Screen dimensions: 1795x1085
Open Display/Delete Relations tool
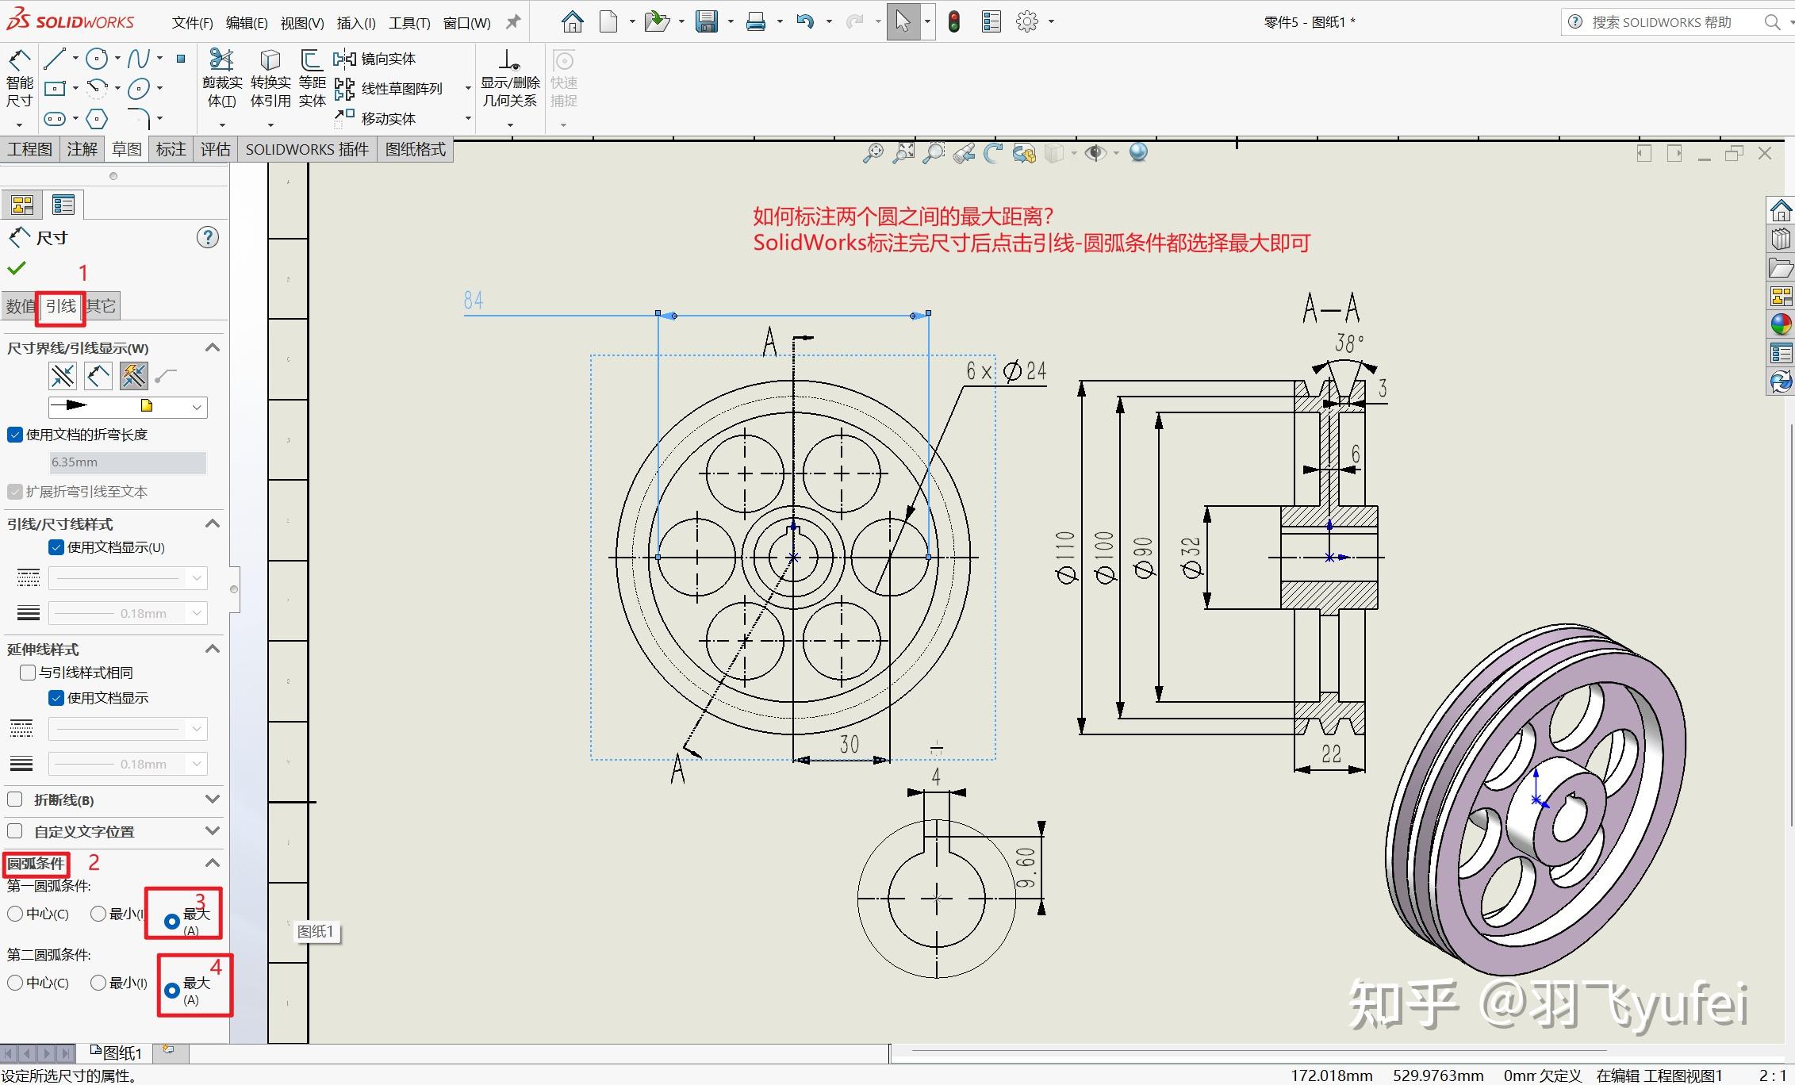click(x=510, y=78)
